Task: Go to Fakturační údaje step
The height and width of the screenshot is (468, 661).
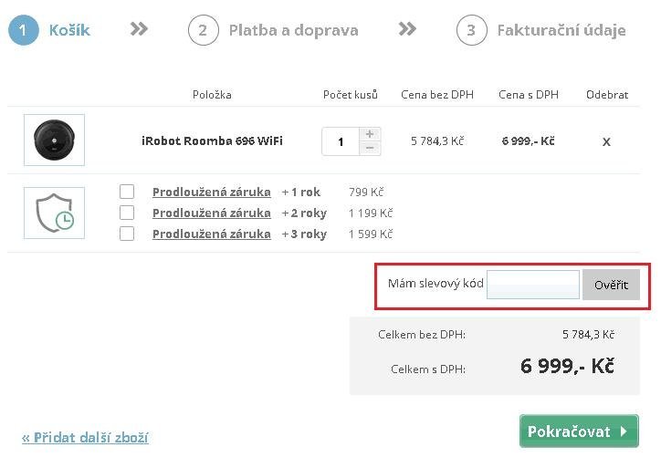Action: (561, 30)
